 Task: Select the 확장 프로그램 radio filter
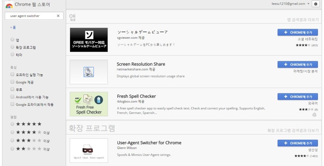pos(13,47)
